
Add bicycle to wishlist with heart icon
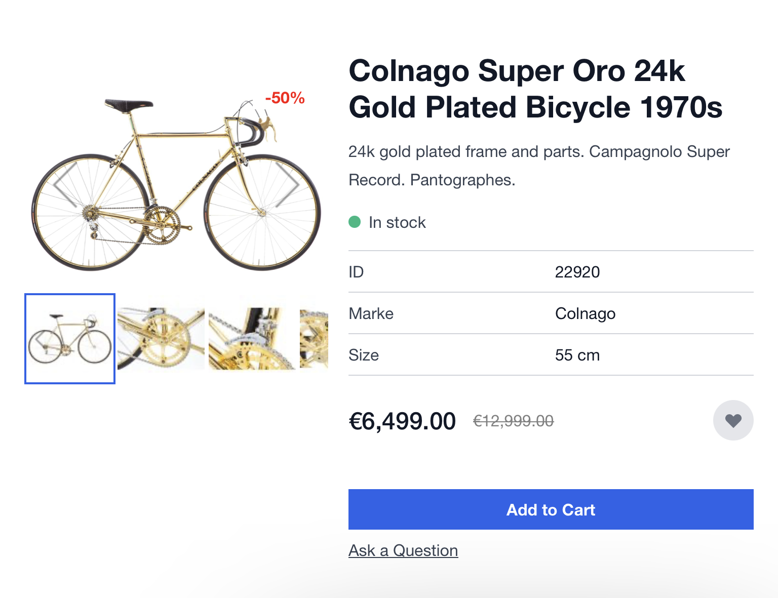tap(733, 420)
